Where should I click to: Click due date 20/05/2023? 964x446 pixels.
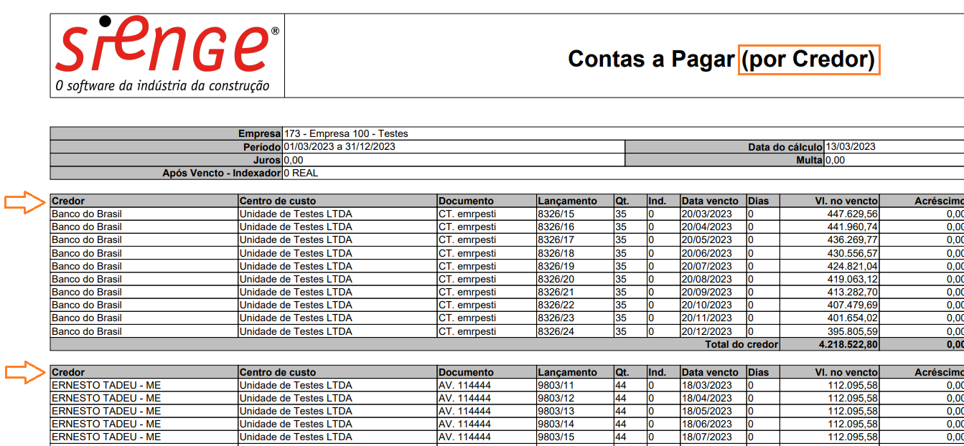[707, 239]
